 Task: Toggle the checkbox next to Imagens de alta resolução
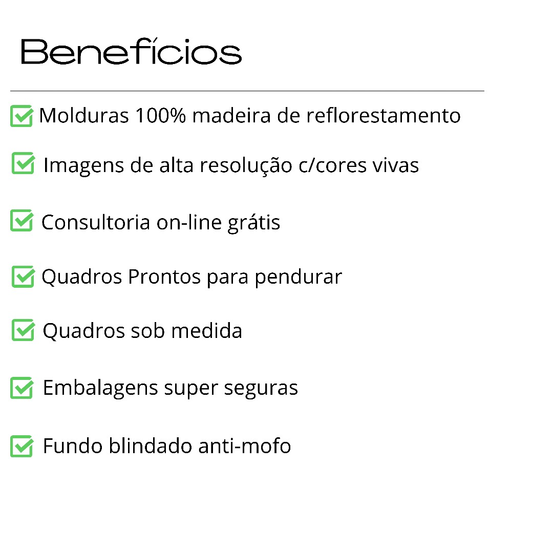point(23,163)
